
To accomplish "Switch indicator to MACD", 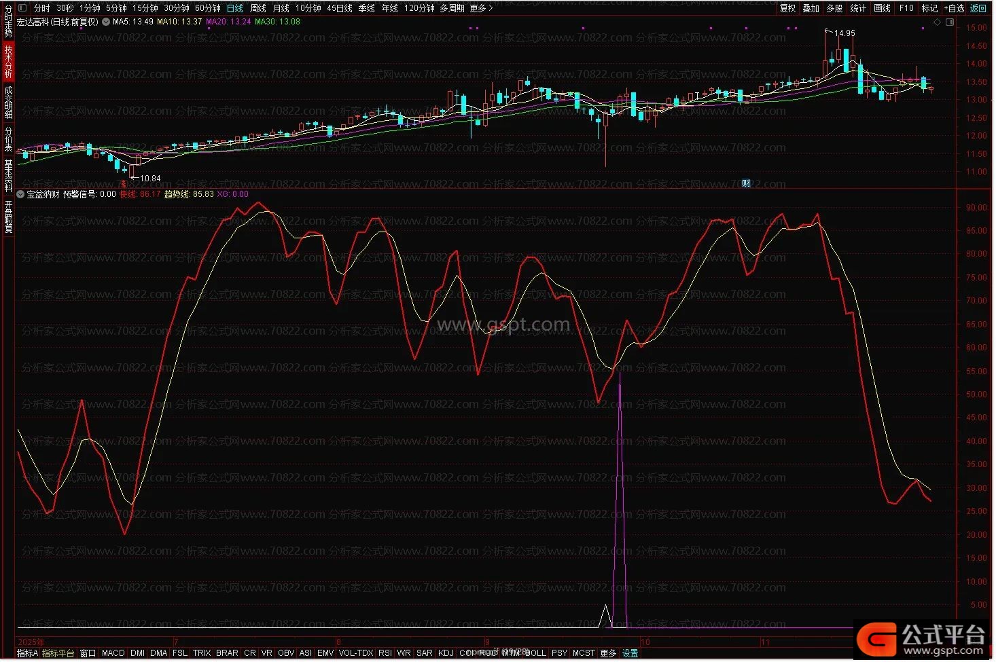I will (x=113, y=653).
